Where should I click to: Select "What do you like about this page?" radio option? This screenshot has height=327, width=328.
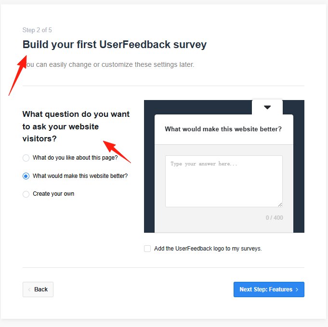[26, 158]
